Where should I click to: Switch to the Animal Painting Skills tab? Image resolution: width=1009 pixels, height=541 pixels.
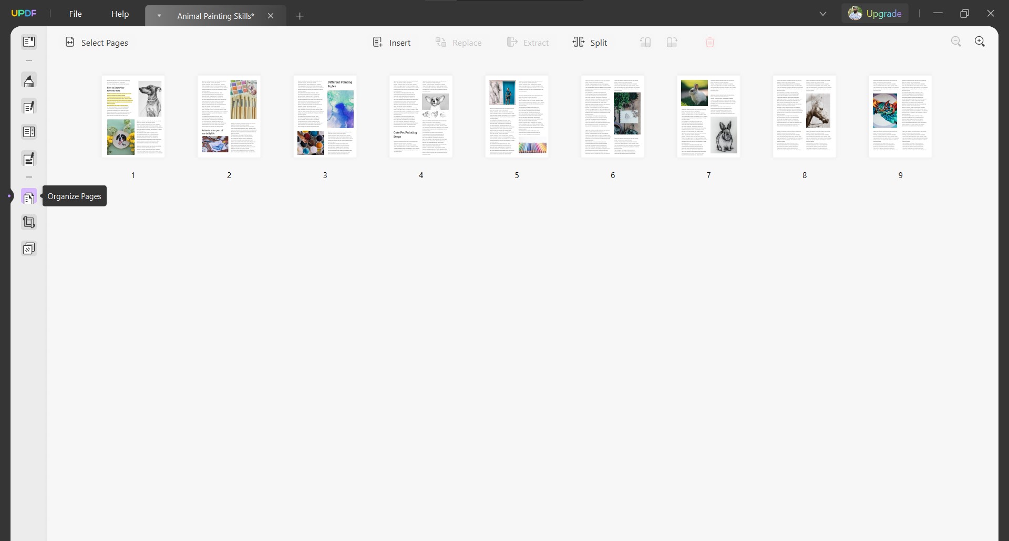(214, 16)
